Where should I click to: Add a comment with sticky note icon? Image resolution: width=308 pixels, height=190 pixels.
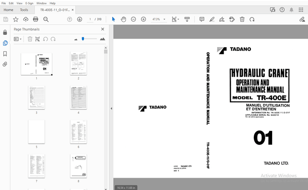point(202,19)
